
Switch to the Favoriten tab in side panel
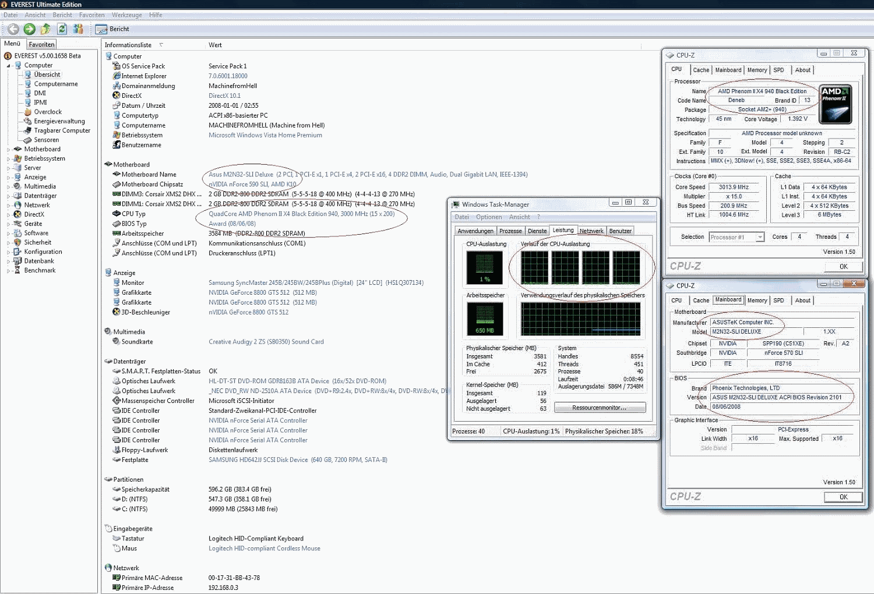pyautogui.click(x=41, y=44)
